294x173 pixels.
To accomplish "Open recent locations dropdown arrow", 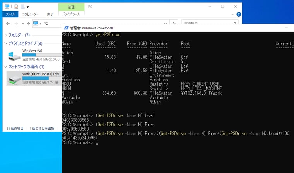I will coord(23,24).
